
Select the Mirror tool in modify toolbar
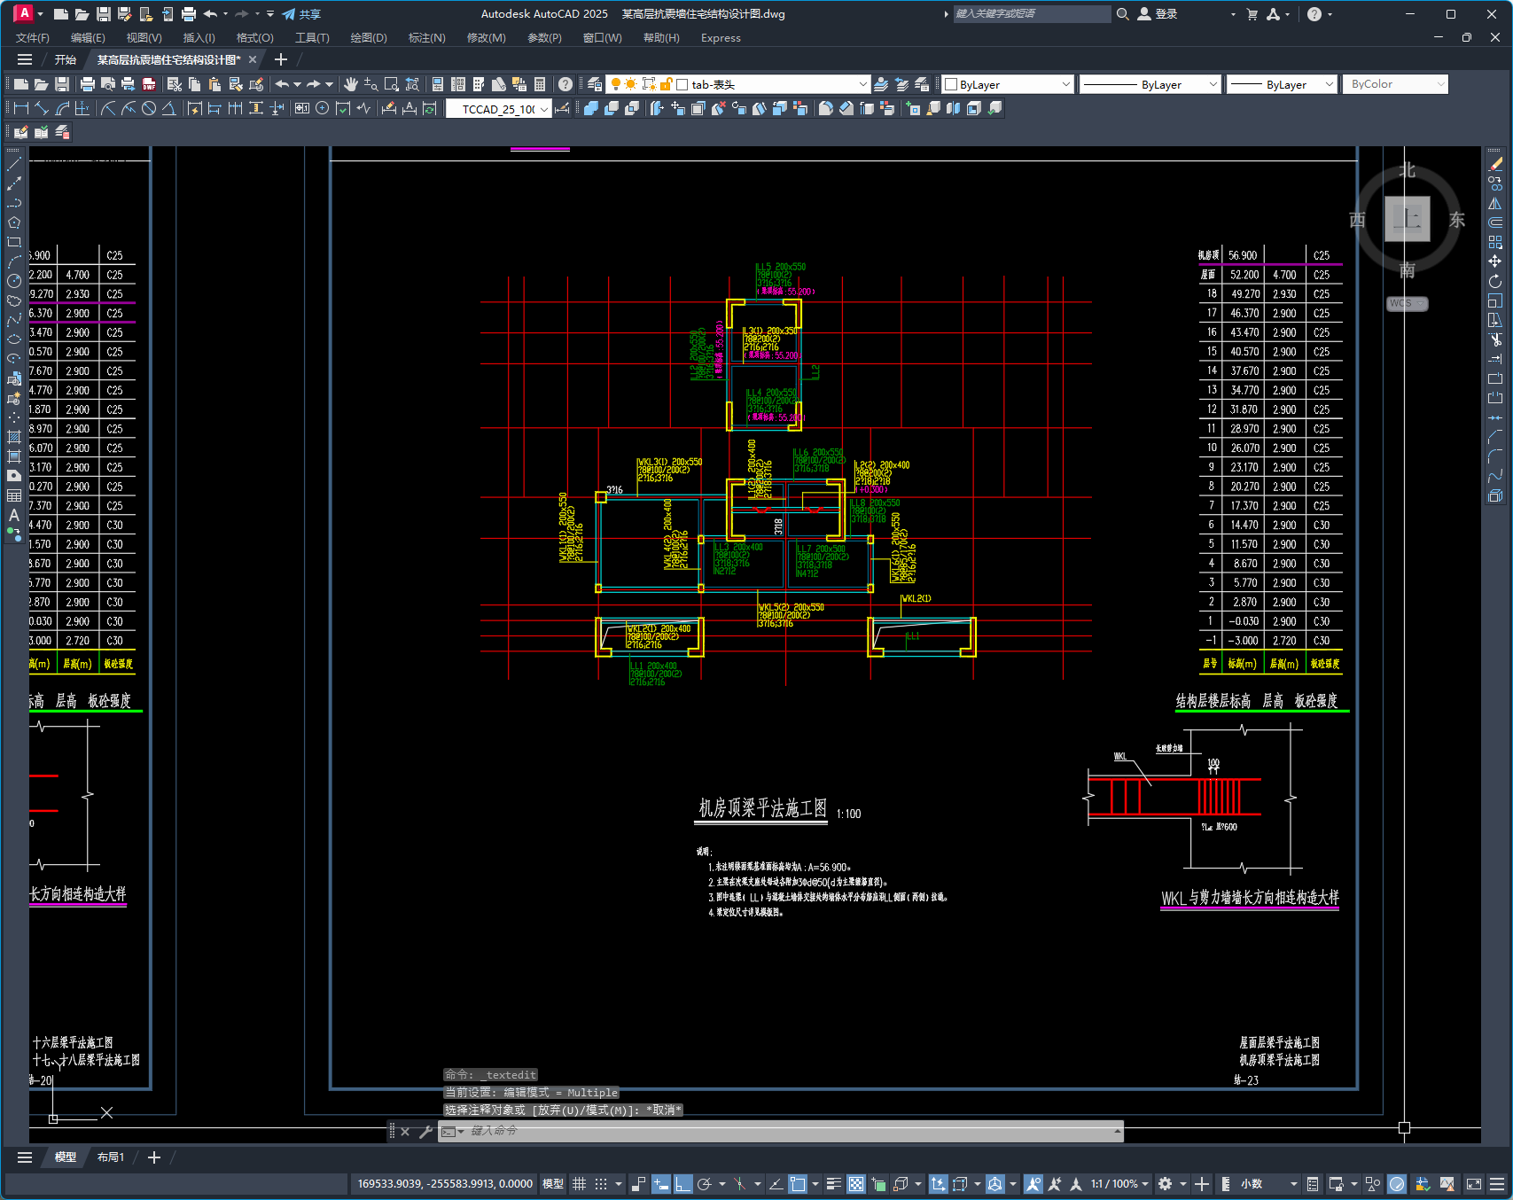[1495, 203]
